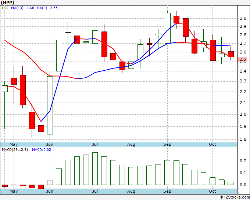Screen dimensions: 250x200
Task: Select the MA(13) legend label
Action: 17,8
